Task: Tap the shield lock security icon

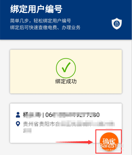Action: tap(117, 24)
